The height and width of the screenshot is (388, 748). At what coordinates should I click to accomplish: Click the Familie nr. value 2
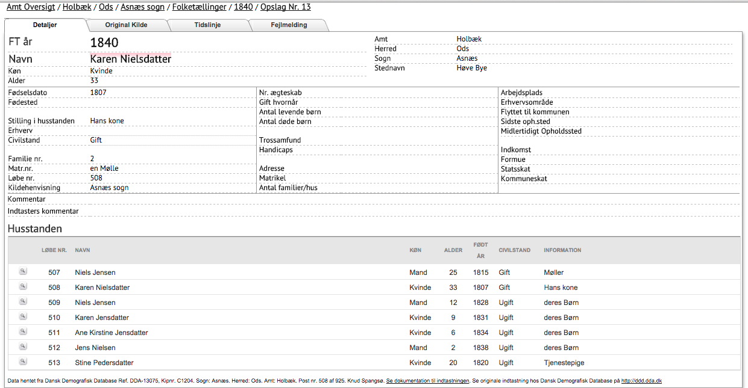(92, 159)
